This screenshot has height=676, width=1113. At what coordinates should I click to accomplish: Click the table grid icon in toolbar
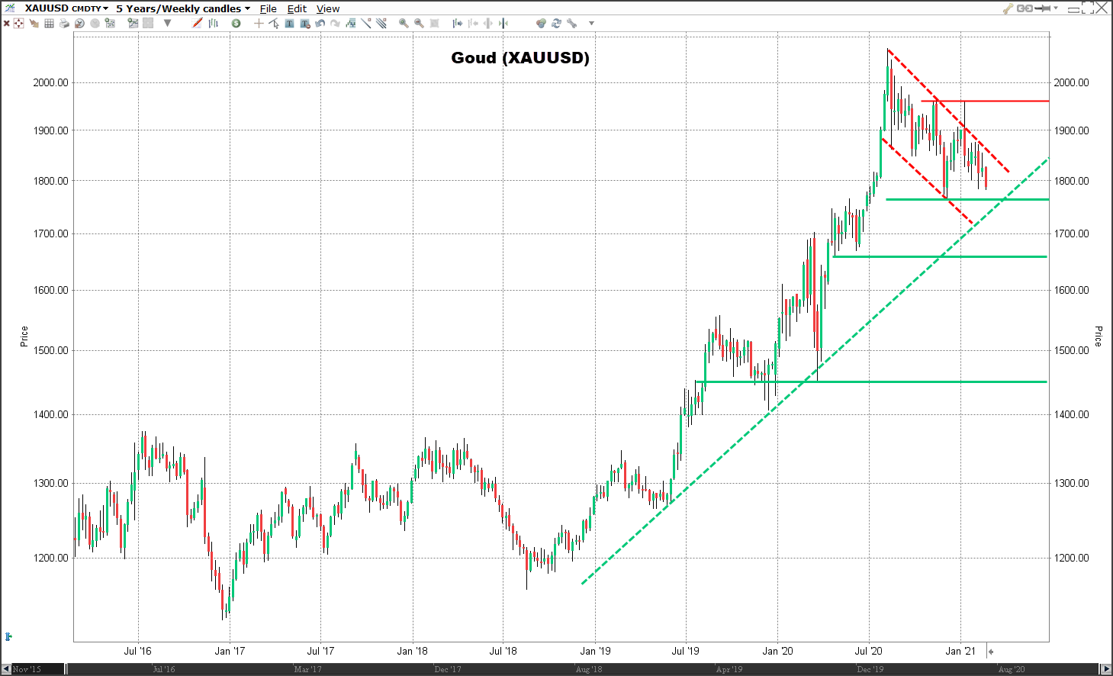tap(49, 24)
